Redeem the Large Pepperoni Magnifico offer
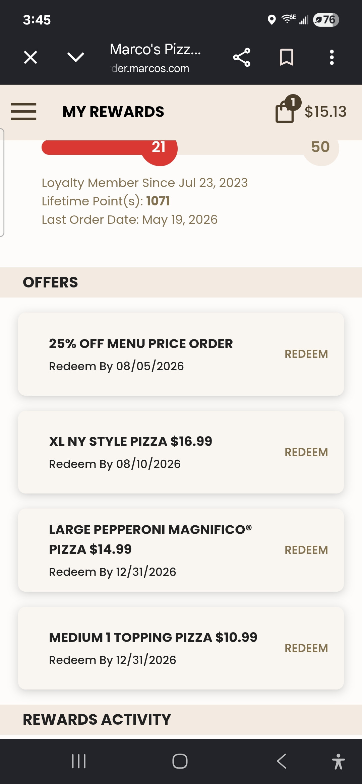The width and height of the screenshot is (362, 784). pyautogui.click(x=306, y=550)
